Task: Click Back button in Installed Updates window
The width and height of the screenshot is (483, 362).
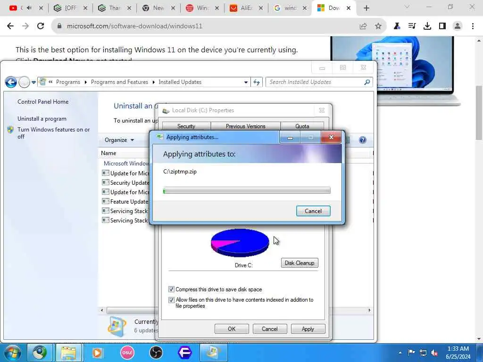Action: click(x=11, y=82)
